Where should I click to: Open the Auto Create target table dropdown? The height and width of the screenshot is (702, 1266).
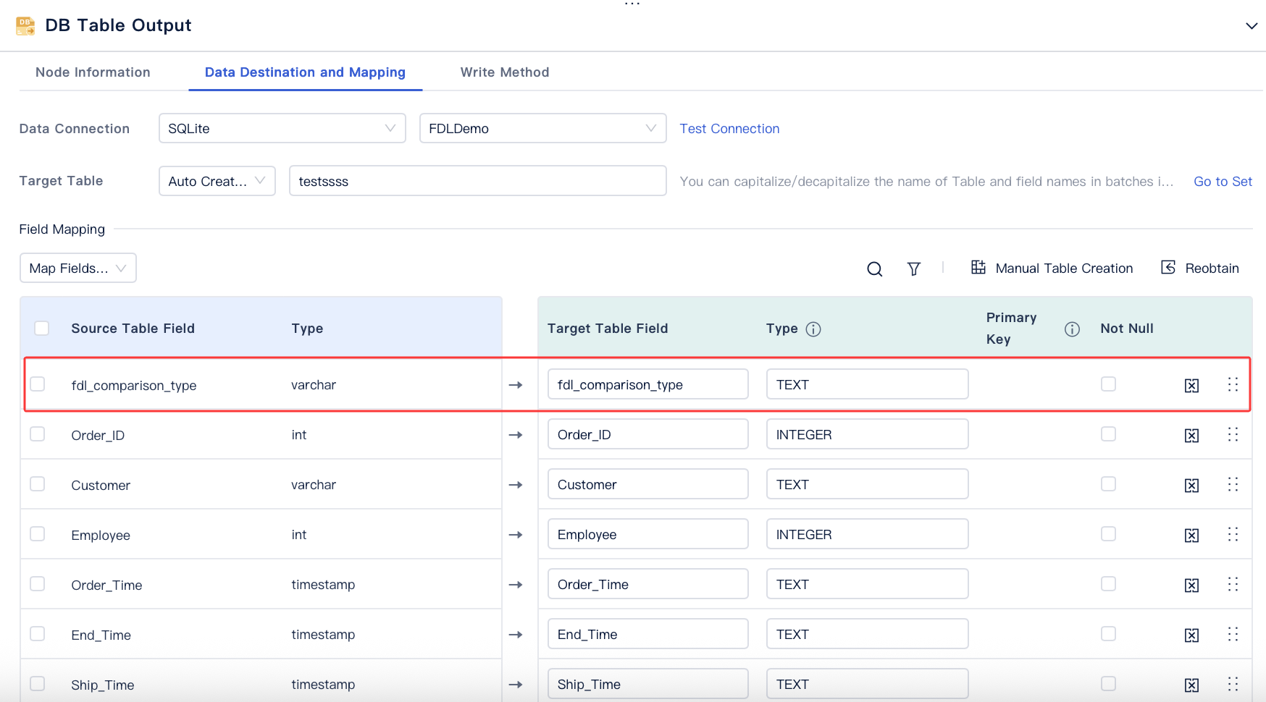tap(217, 181)
